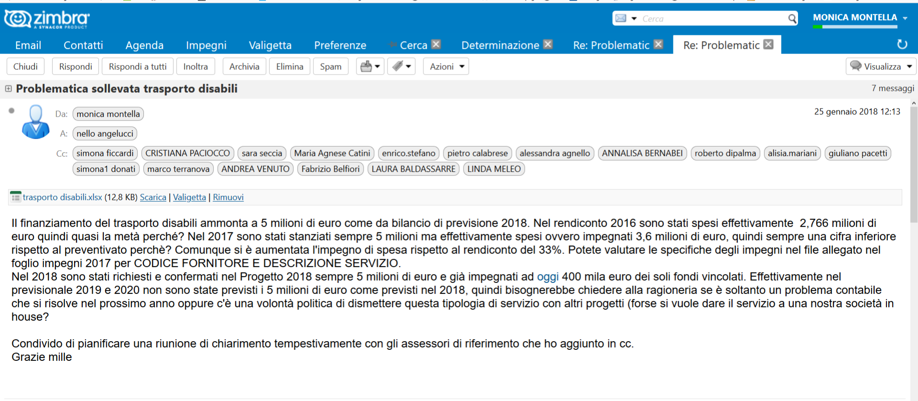The height and width of the screenshot is (401, 918).
Task: Go to the Valigetta tab
Action: tap(270, 45)
